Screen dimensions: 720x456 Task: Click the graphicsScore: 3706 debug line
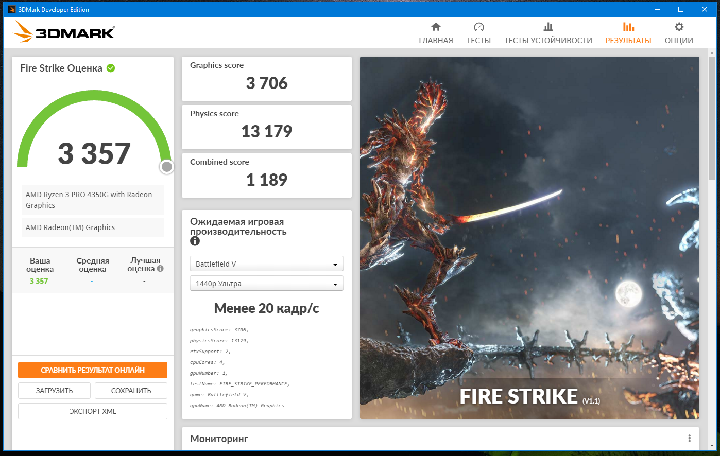219,330
